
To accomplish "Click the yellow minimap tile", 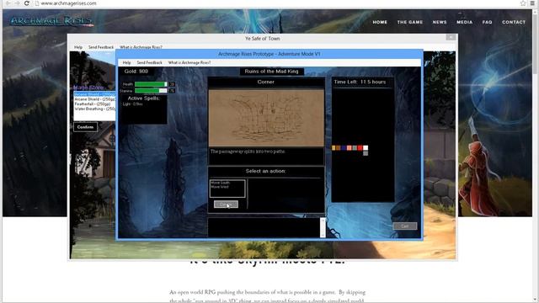I will click(x=334, y=148).
